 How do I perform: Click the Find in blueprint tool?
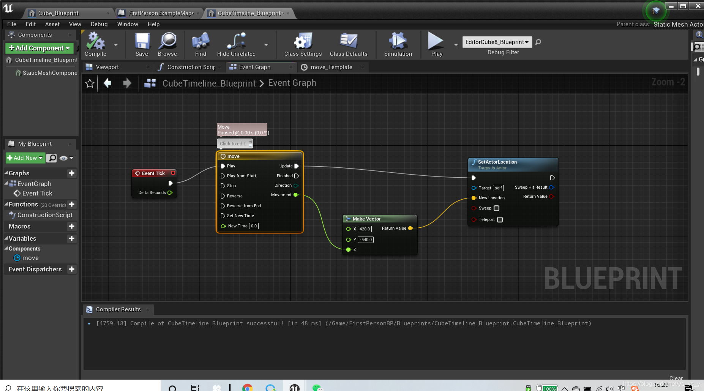200,44
